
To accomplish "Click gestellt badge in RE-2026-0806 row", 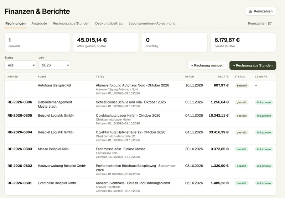I will tap(242, 102).
